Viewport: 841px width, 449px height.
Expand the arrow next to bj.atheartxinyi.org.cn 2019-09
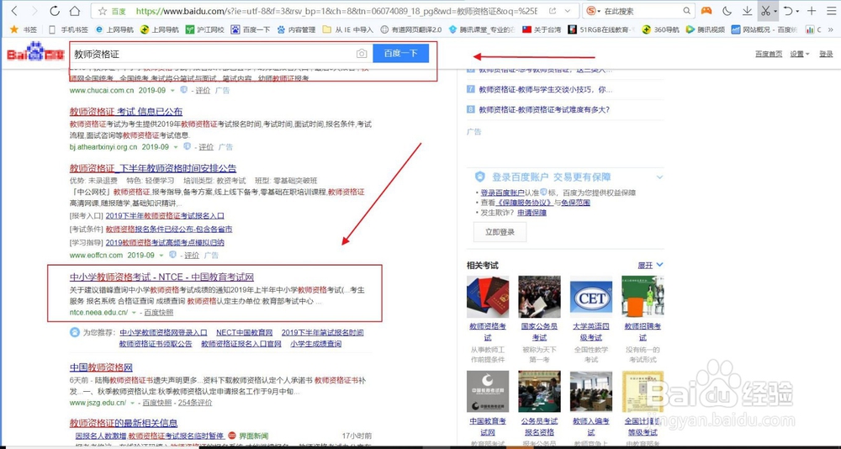tap(174, 146)
